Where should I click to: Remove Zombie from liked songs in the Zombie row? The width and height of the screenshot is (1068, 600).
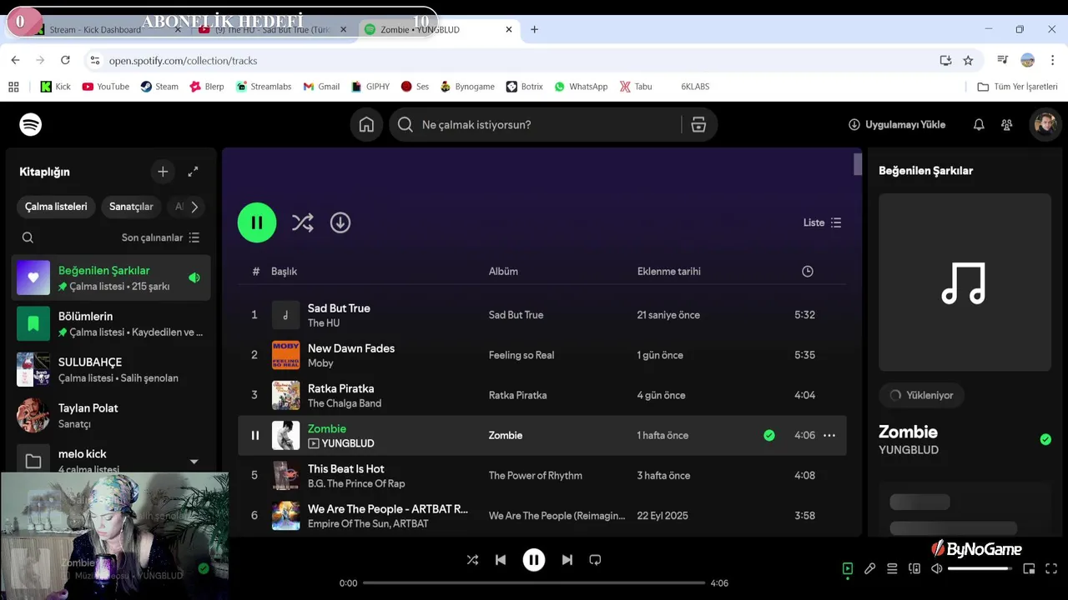click(769, 435)
